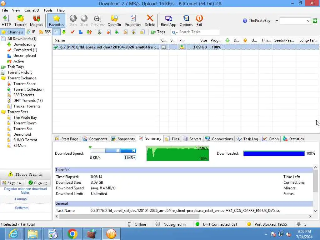
Task: Toggle the Favorites panel button
Action: pos(56,21)
